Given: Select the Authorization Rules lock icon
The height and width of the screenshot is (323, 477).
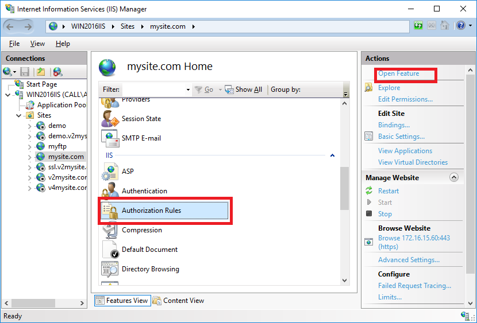Looking at the screenshot, I should coord(110,211).
